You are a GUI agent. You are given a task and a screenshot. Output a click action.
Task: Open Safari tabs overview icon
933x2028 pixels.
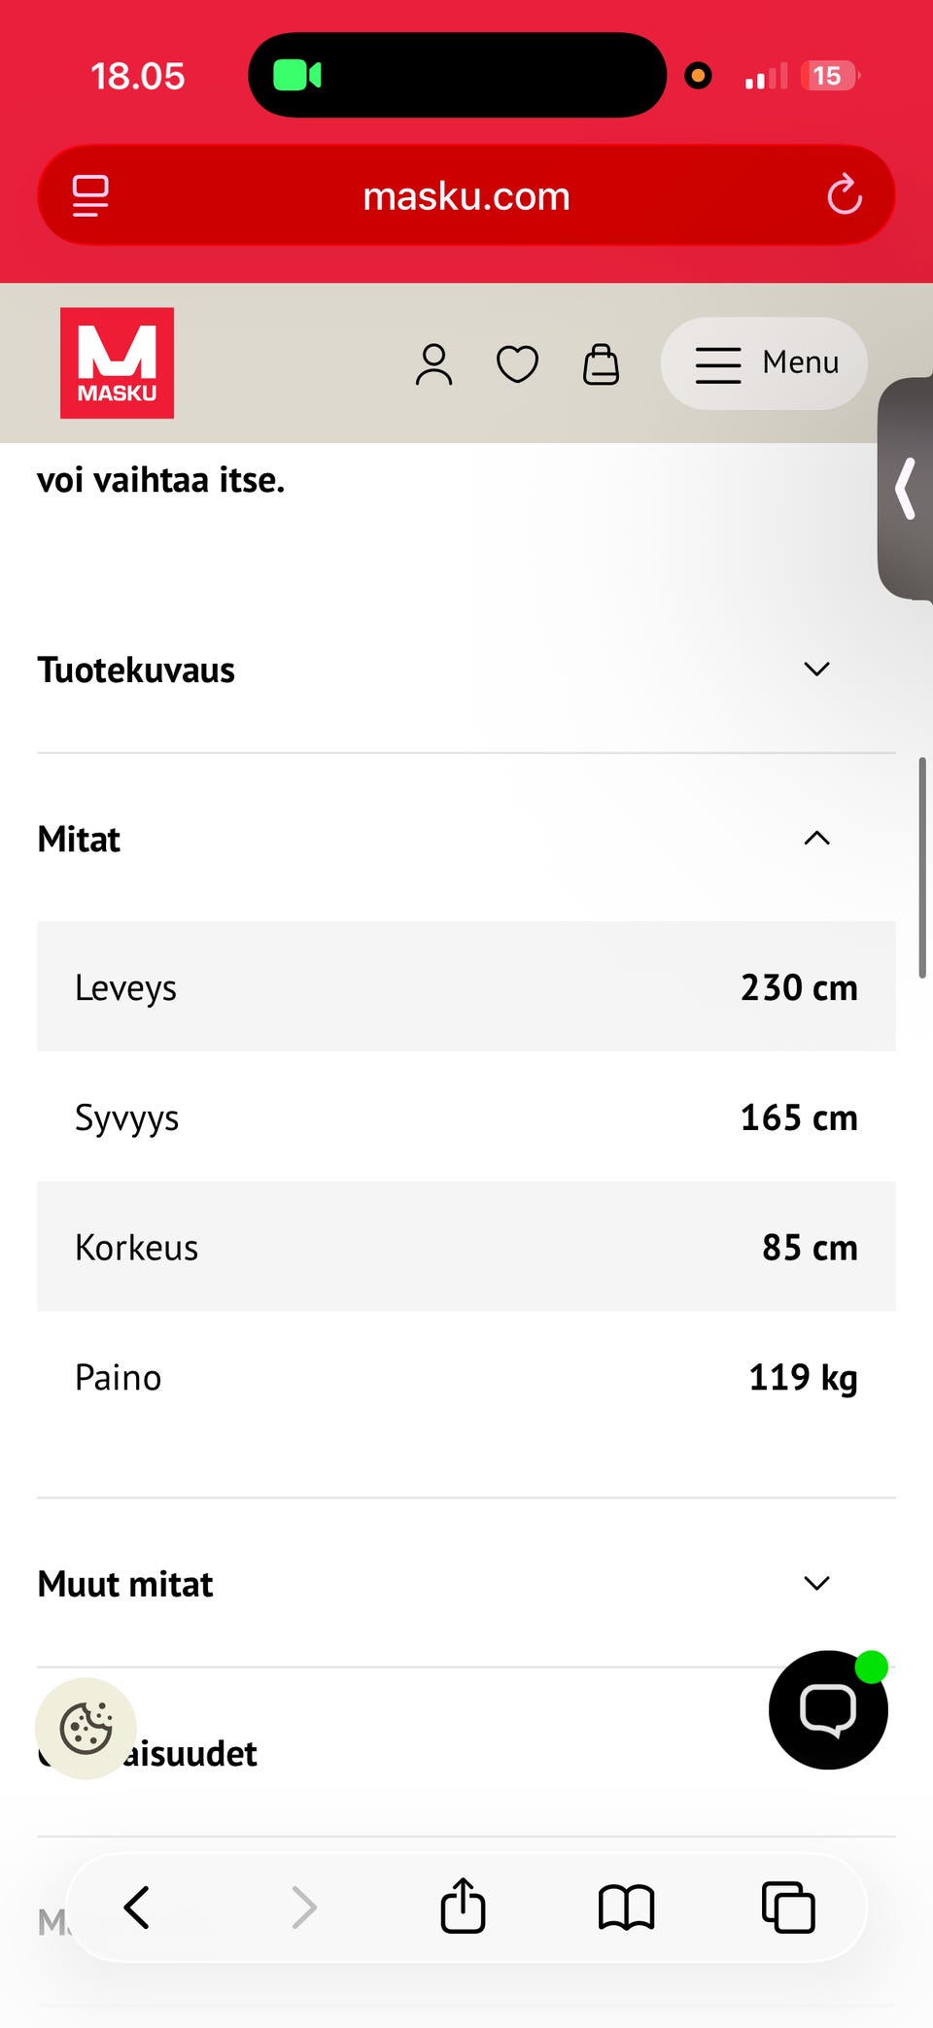(788, 1907)
